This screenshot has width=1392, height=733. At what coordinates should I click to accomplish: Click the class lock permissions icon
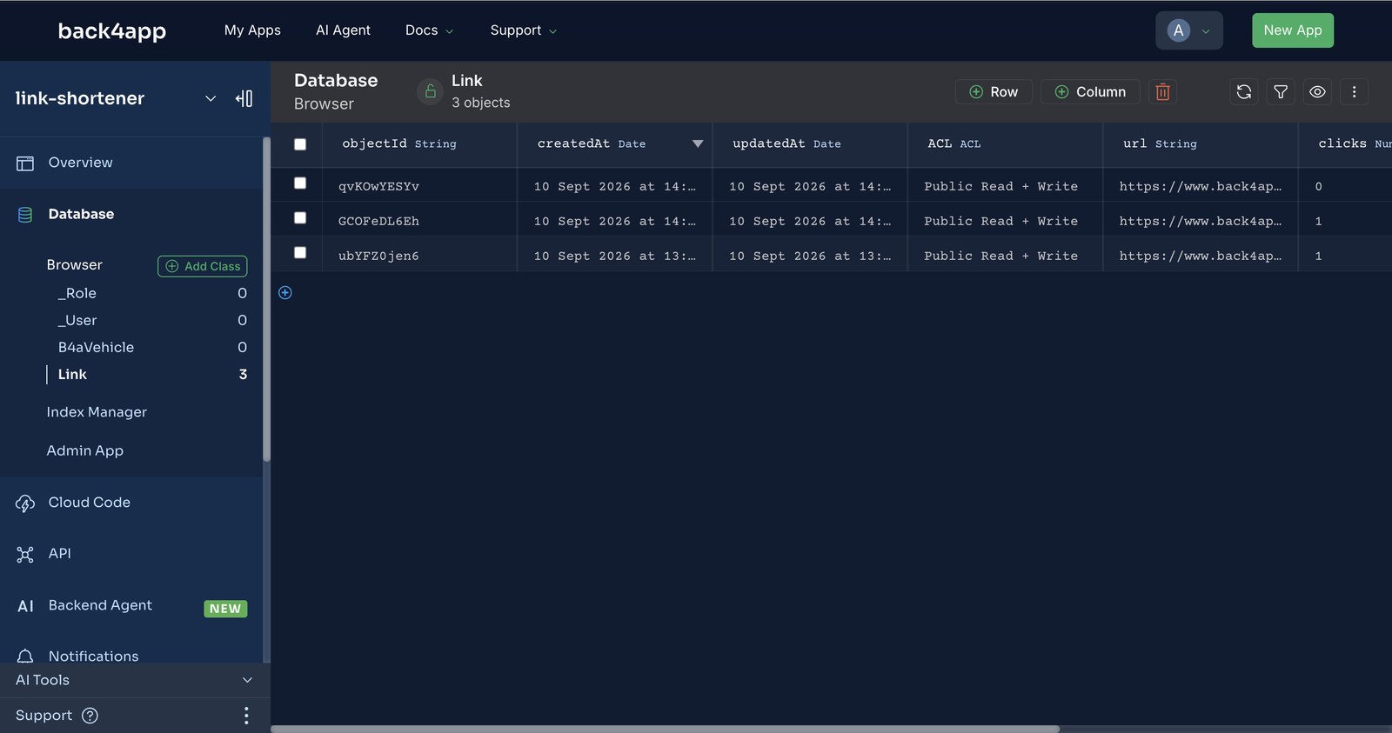430,91
